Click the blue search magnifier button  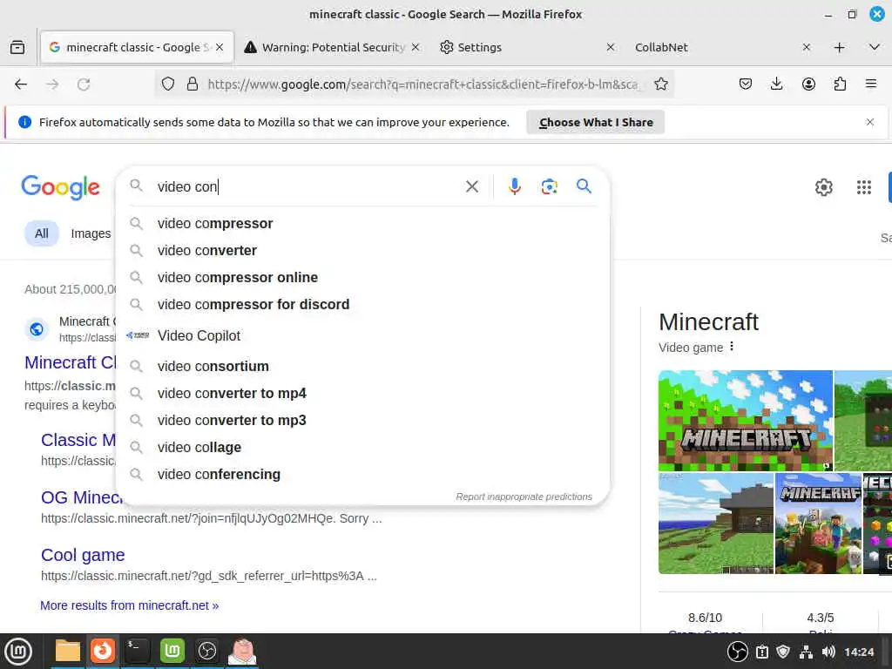584,186
